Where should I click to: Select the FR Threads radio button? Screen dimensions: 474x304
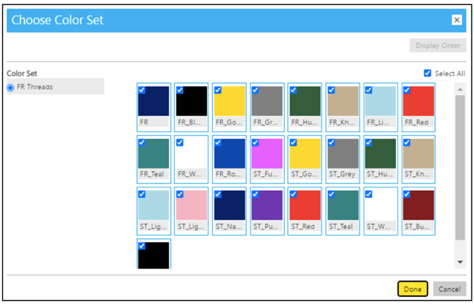(11, 87)
